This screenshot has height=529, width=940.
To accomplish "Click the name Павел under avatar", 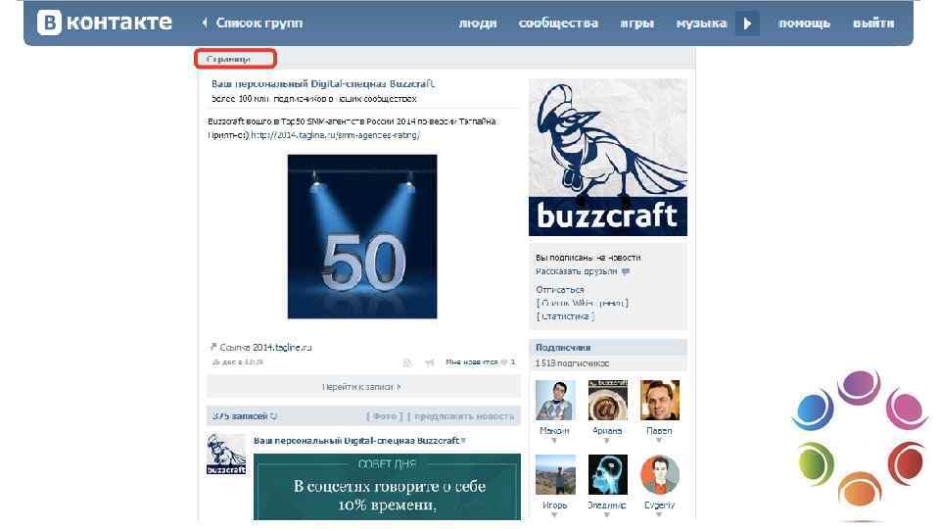I will click(x=659, y=431).
